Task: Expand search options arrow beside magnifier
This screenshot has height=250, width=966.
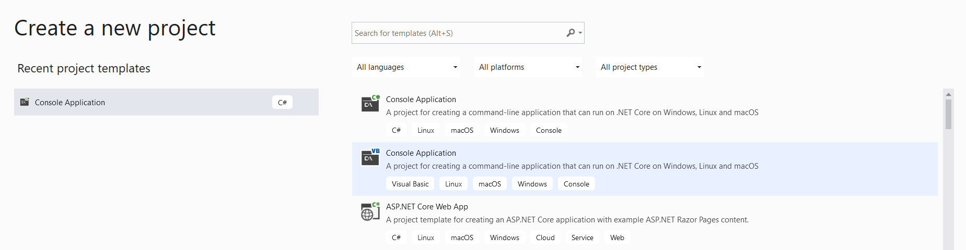Action: [580, 33]
